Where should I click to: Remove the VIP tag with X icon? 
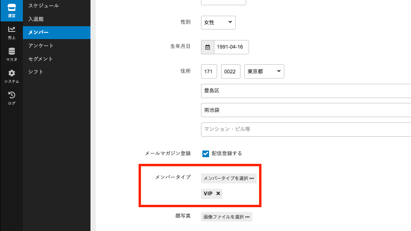point(218,193)
